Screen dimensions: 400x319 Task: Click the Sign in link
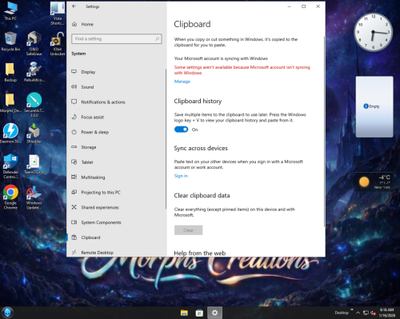[181, 176]
